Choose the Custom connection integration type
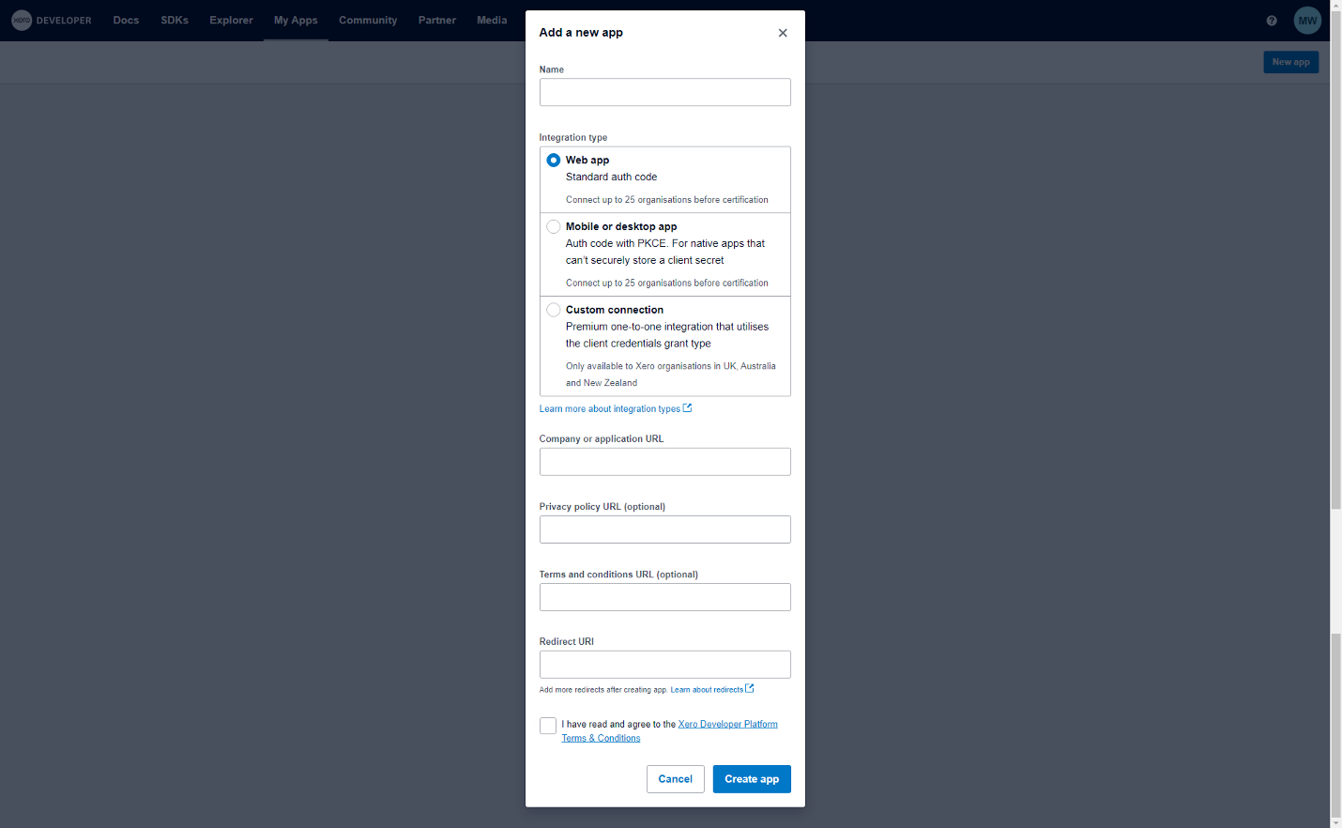 coord(554,310)
